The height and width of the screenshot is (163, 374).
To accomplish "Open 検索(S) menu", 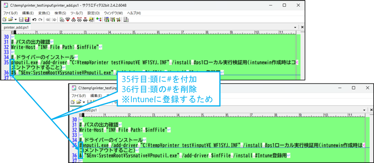I will pos(60,13).
